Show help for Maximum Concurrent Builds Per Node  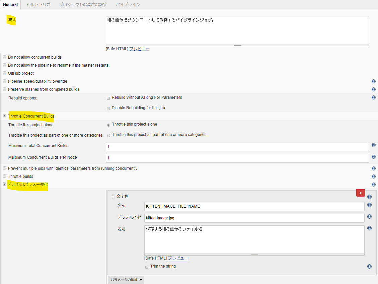(373, 156)
